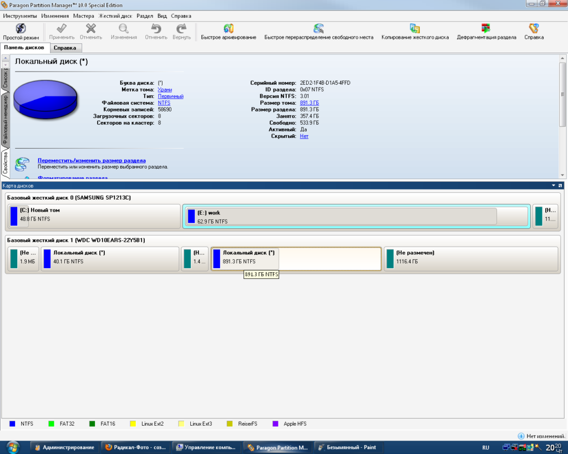Viewport: 568px width, 454px height.
Task: Click the Вернуть redo toolbar icon
Action: [x=181, y=32]
